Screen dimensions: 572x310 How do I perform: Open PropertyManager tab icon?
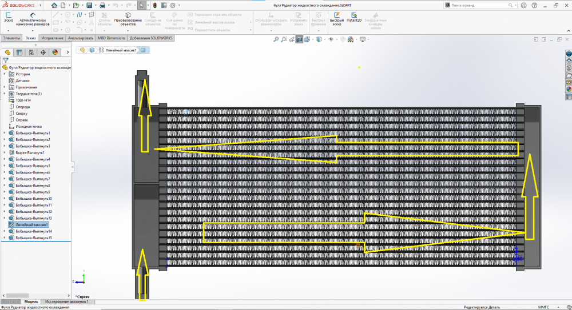[19, 53]
